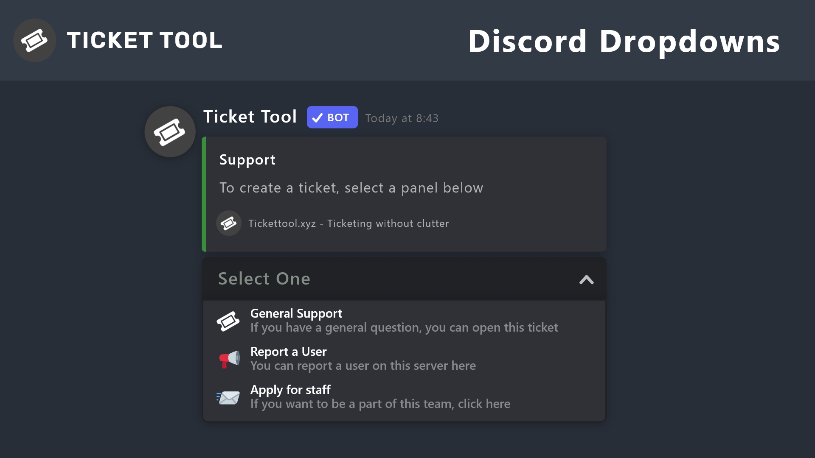Click the ticket icon beside General Support
The image size is (815, 458).
[228, 321]
